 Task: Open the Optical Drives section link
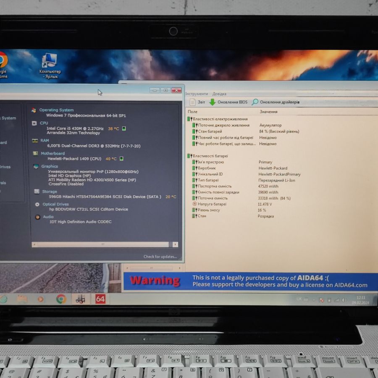(56, 204)
